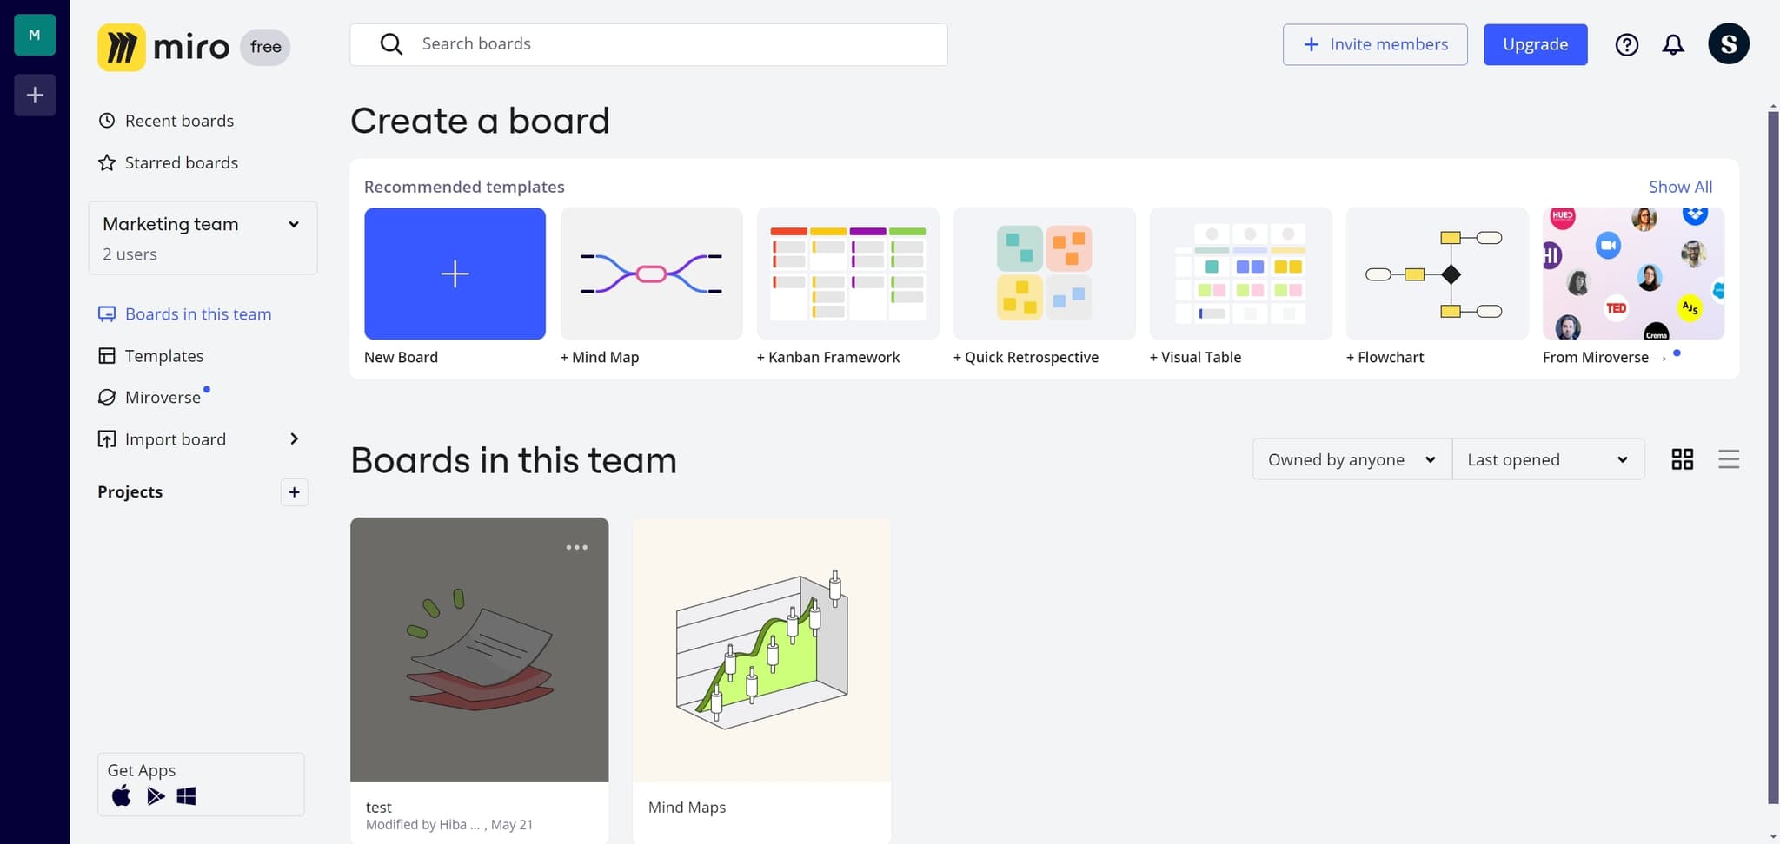Open the Last opened sort dropdown
This screenshot has height=844, width=1780.
[x=1548, y=459]
